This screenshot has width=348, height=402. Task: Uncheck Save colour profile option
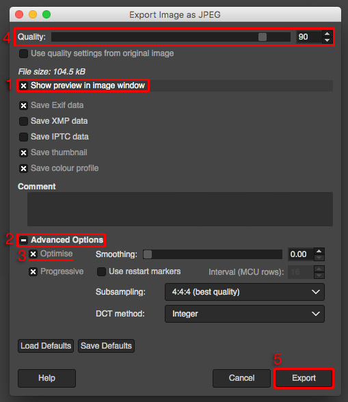[24, 168]
